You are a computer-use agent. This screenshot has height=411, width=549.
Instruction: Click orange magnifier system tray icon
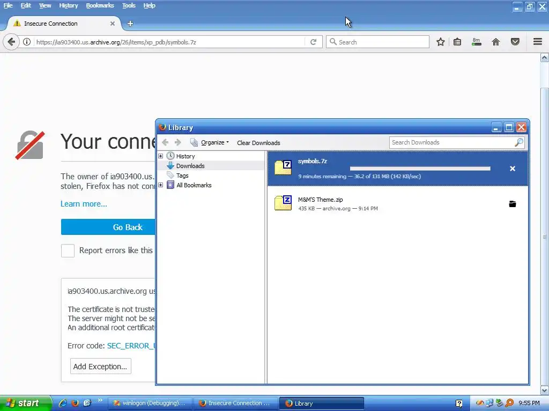(x=509, y=403)
